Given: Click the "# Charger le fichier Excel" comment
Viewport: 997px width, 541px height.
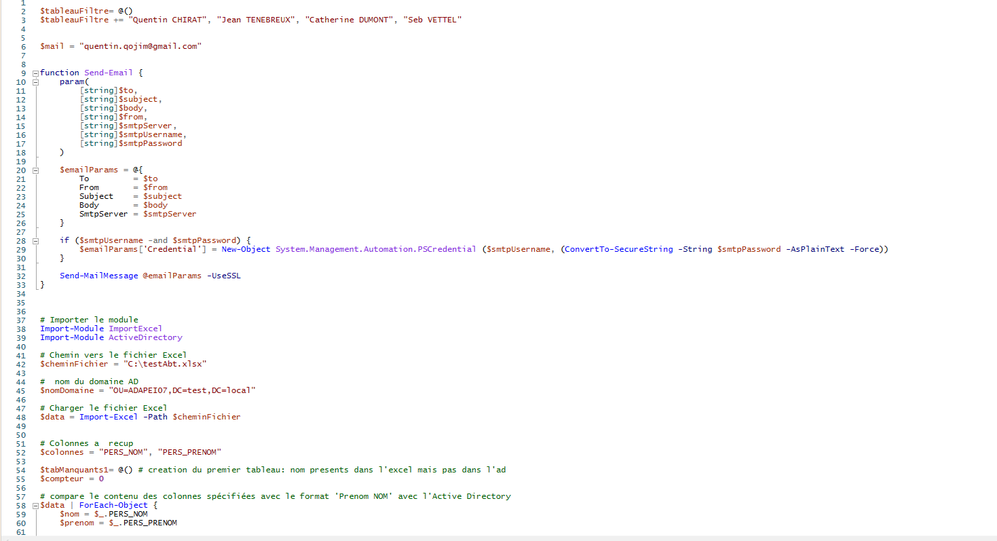Looking at the screenshot, I should tap(104, 408).
